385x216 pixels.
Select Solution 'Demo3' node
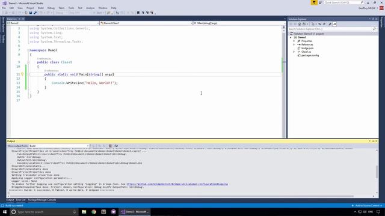pos(309,34)
